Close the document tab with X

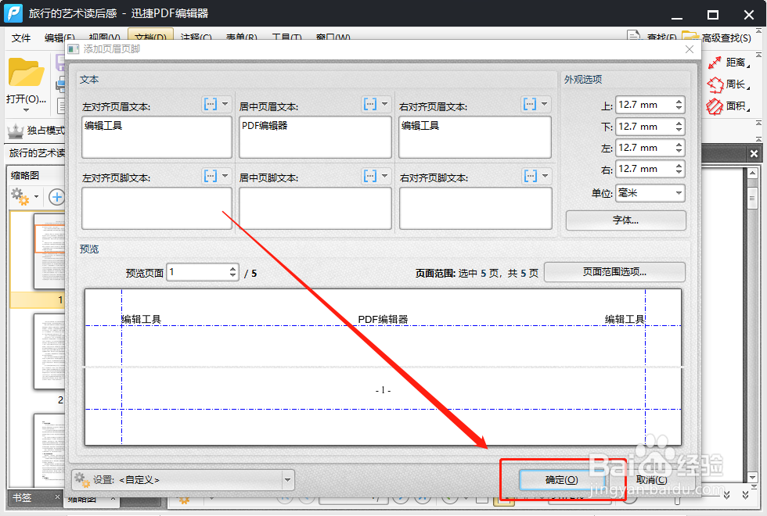tap(754, 153)
